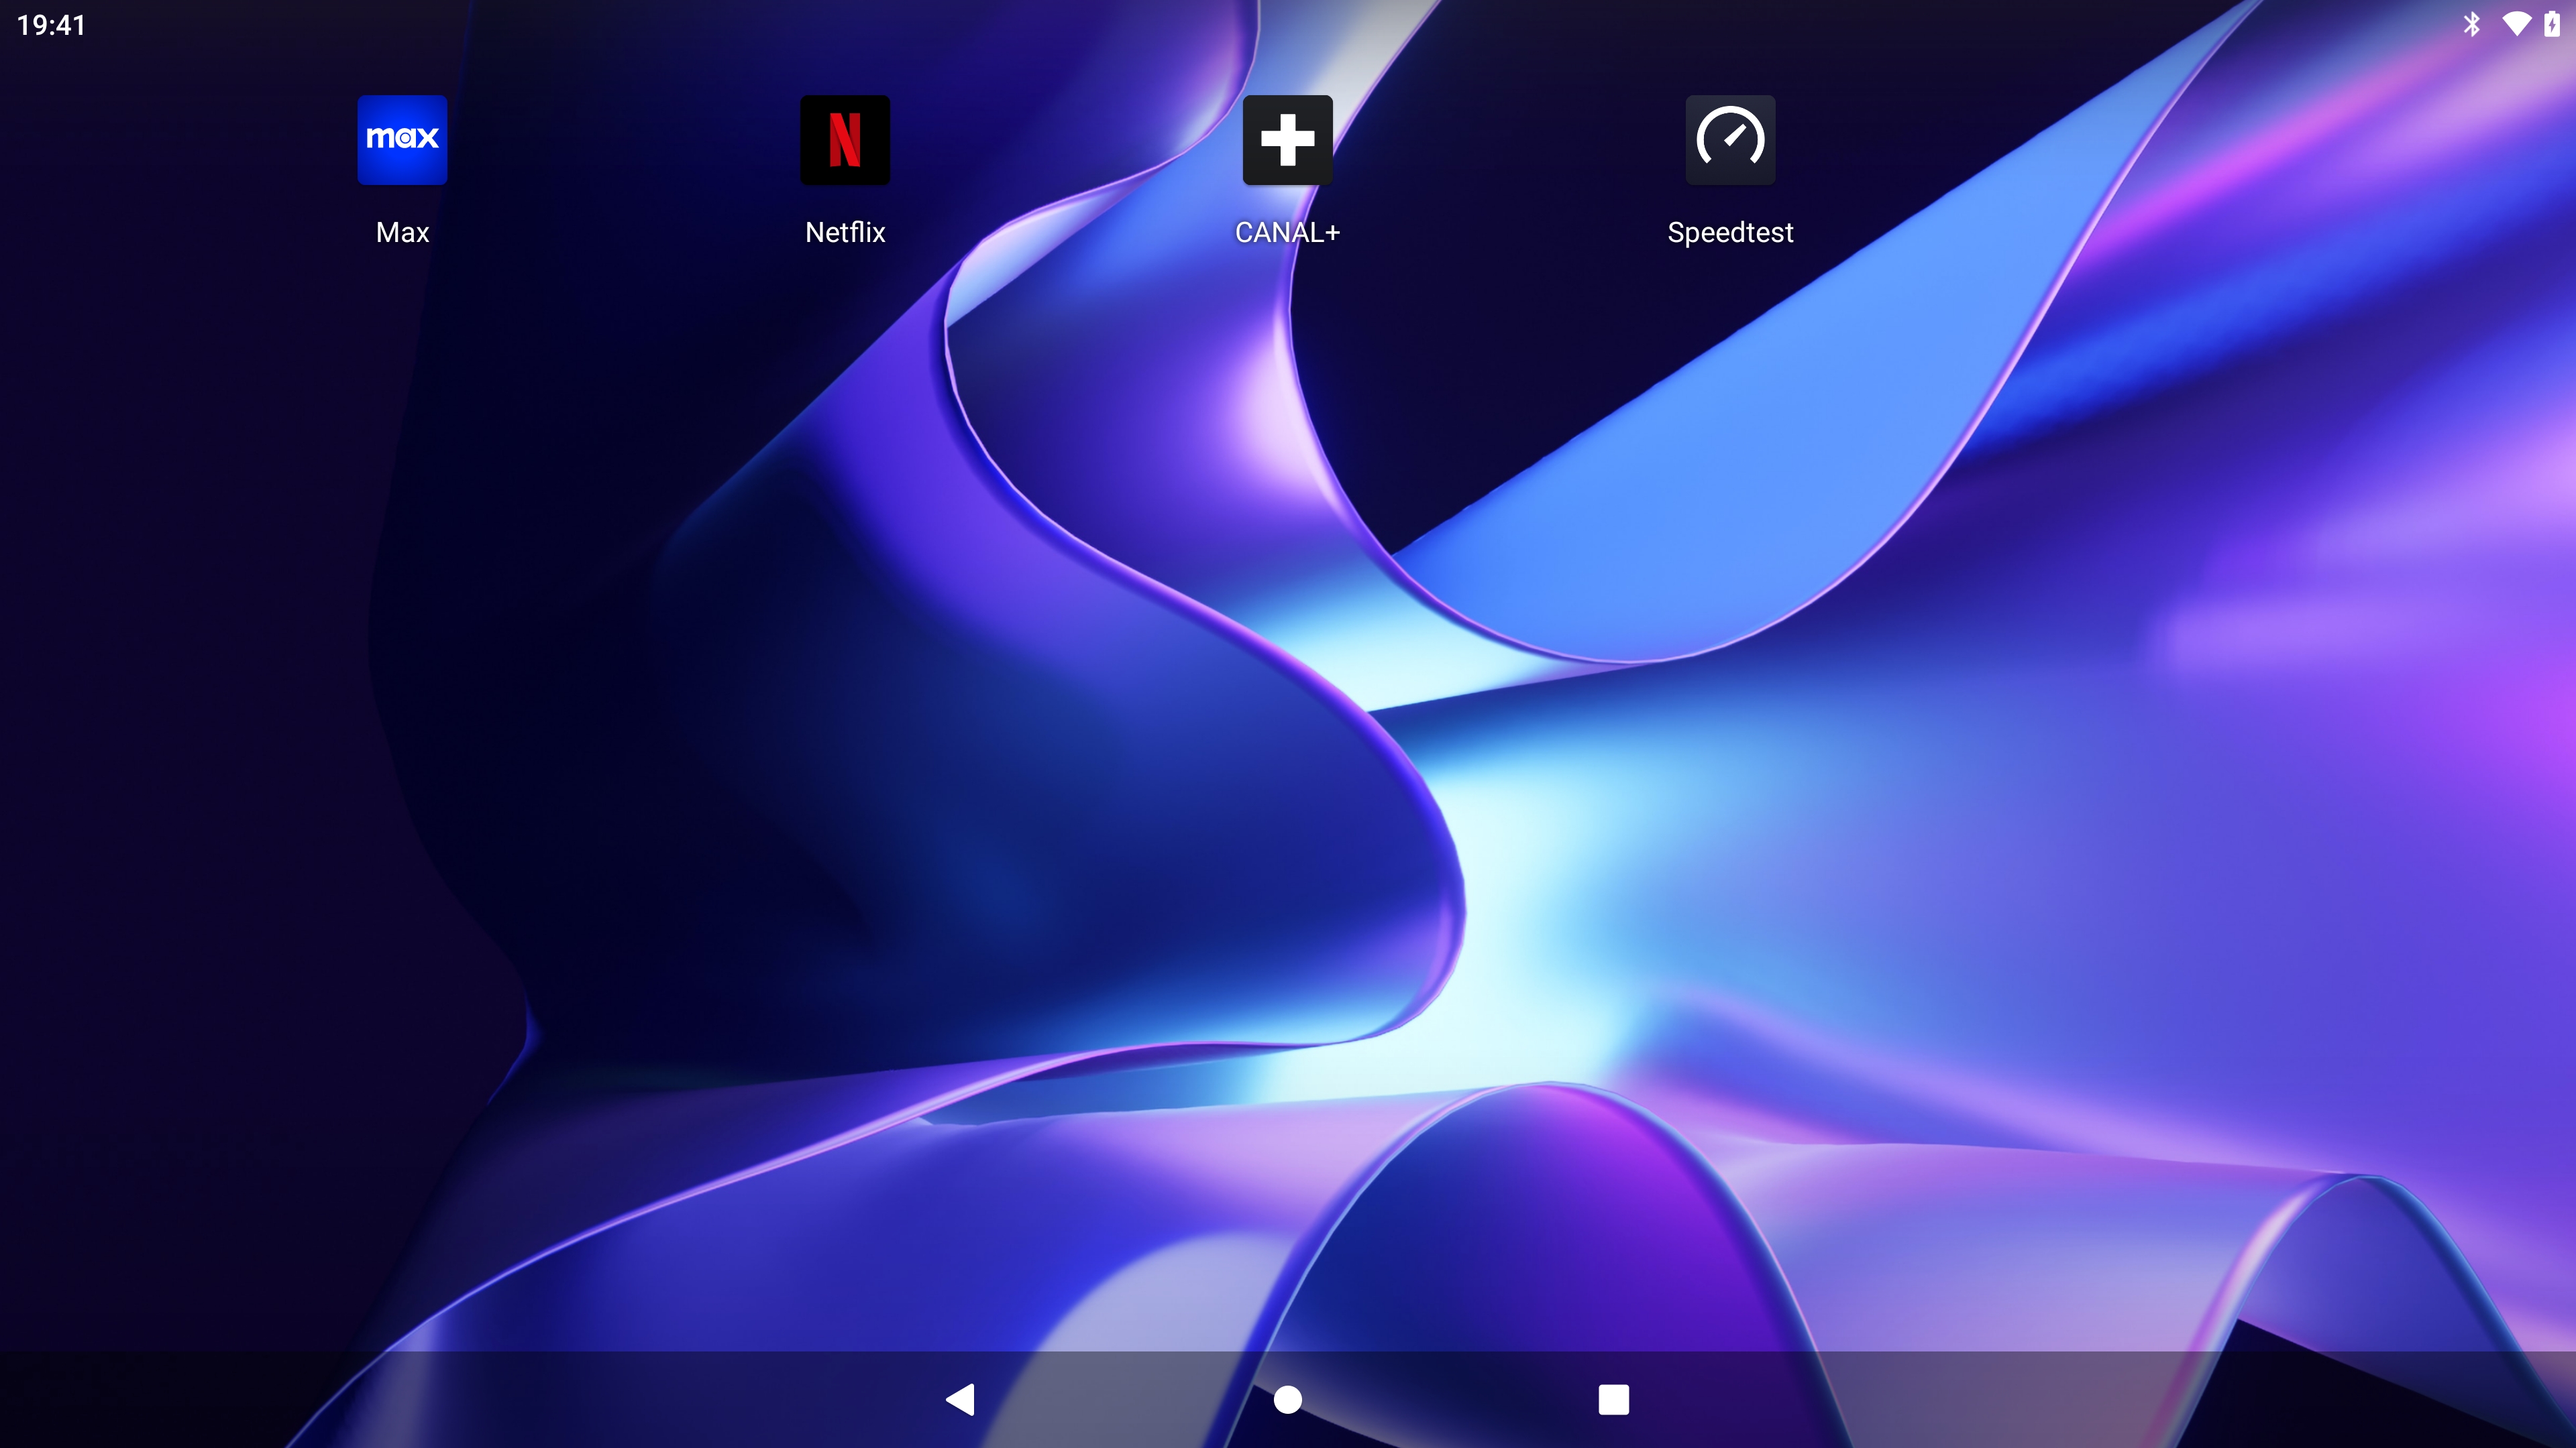The height and width of the screenshot is (1448, 2576).
Task: Tap the Wi-Fi status bar icon
Action: [x=2516, y=24]
